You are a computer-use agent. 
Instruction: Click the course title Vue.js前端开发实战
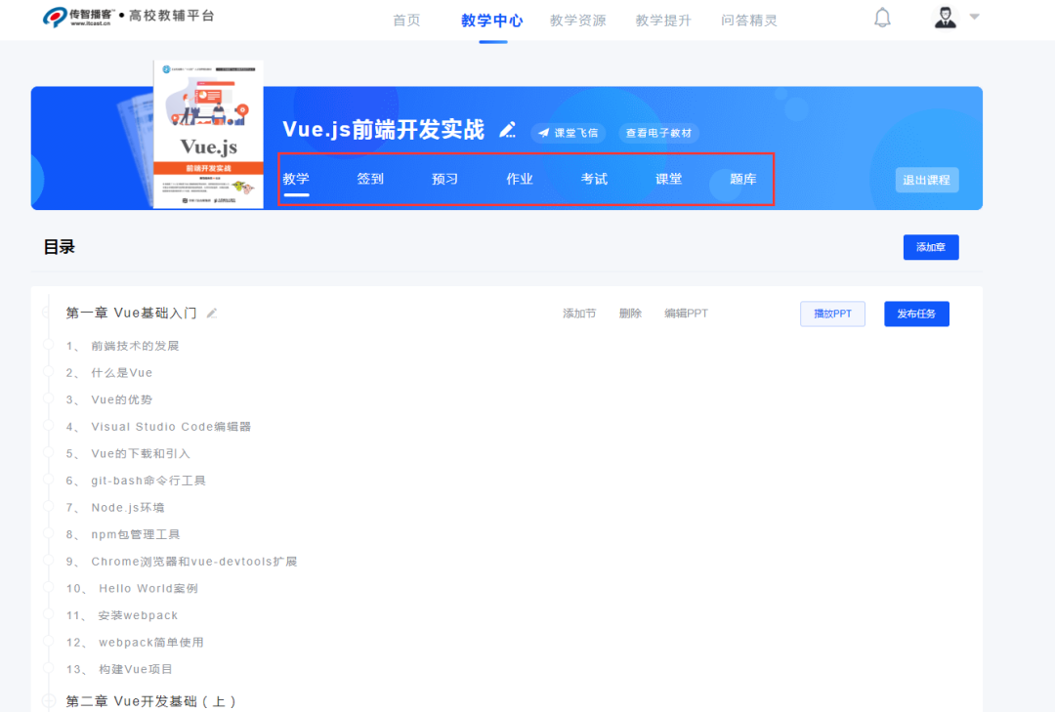coord(384,129)
